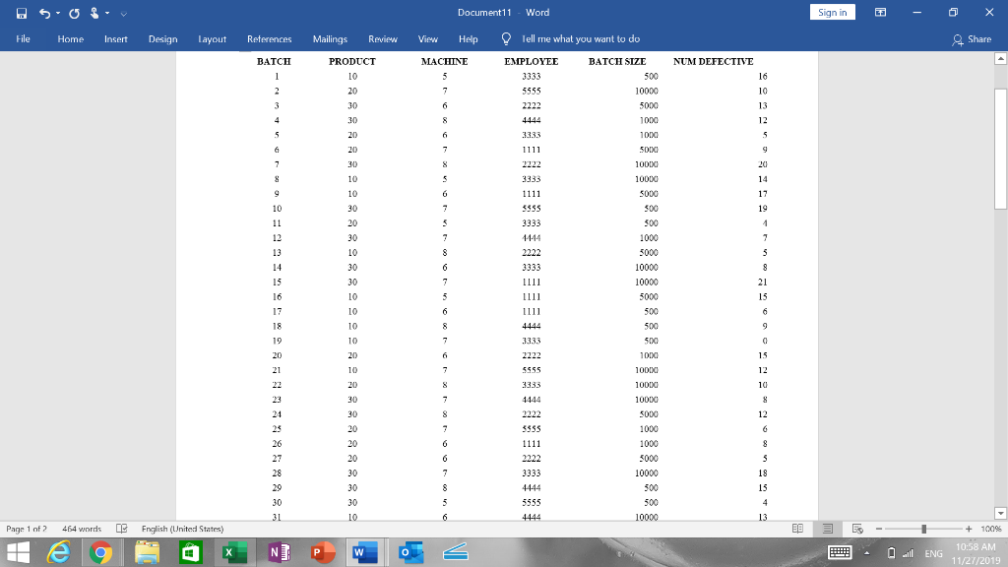1008x567 pixels.
Task: Click the Sign in button
Action: tap(833, 12)
